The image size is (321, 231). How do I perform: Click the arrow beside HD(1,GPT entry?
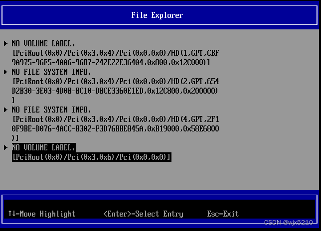tap(5, 43)
